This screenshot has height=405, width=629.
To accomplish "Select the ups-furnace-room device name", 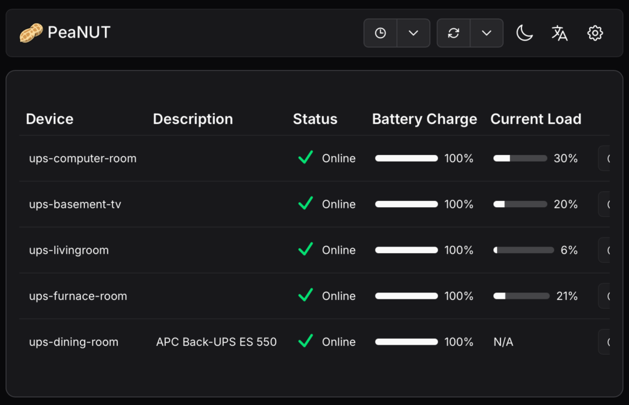I will tap(78, 296).
